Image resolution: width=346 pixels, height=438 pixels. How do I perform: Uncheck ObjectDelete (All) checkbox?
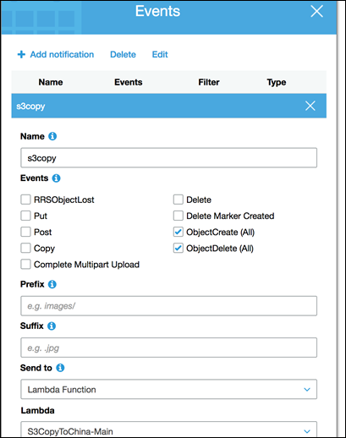tap(178, 249)
